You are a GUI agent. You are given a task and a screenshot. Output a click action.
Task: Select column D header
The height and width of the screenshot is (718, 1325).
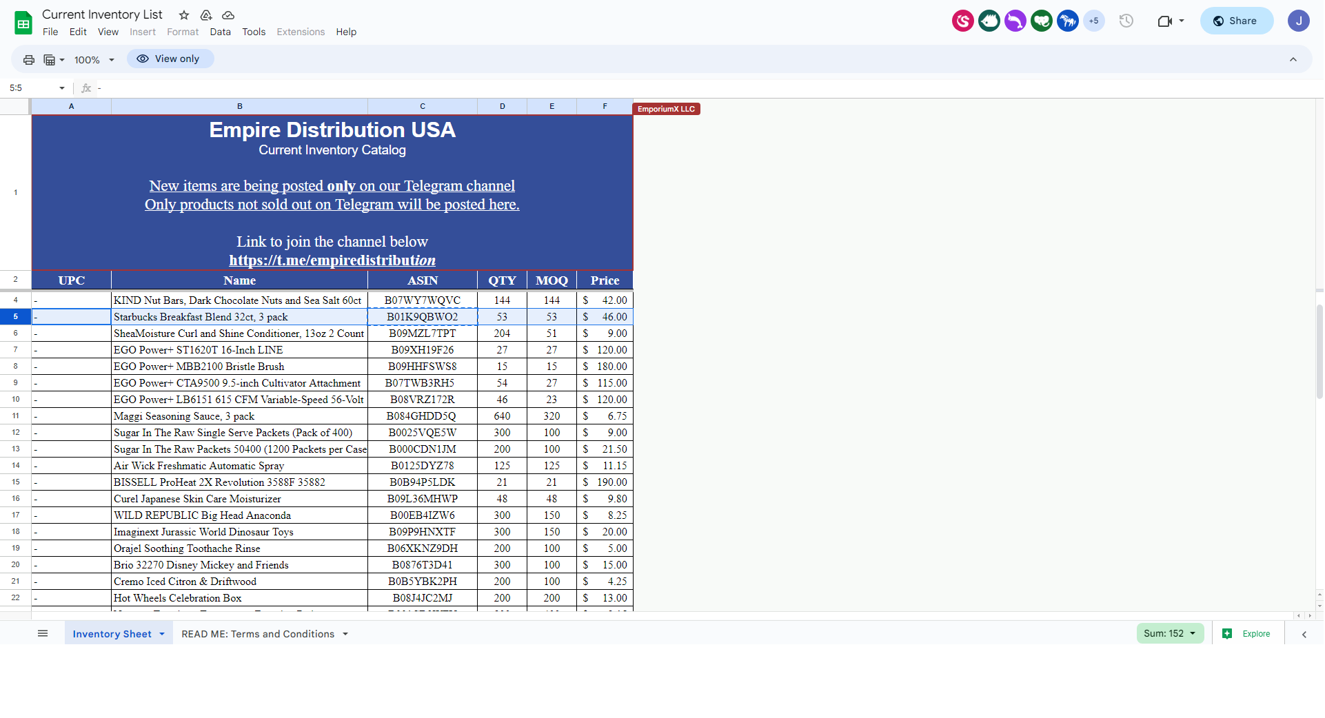[502, 106]
